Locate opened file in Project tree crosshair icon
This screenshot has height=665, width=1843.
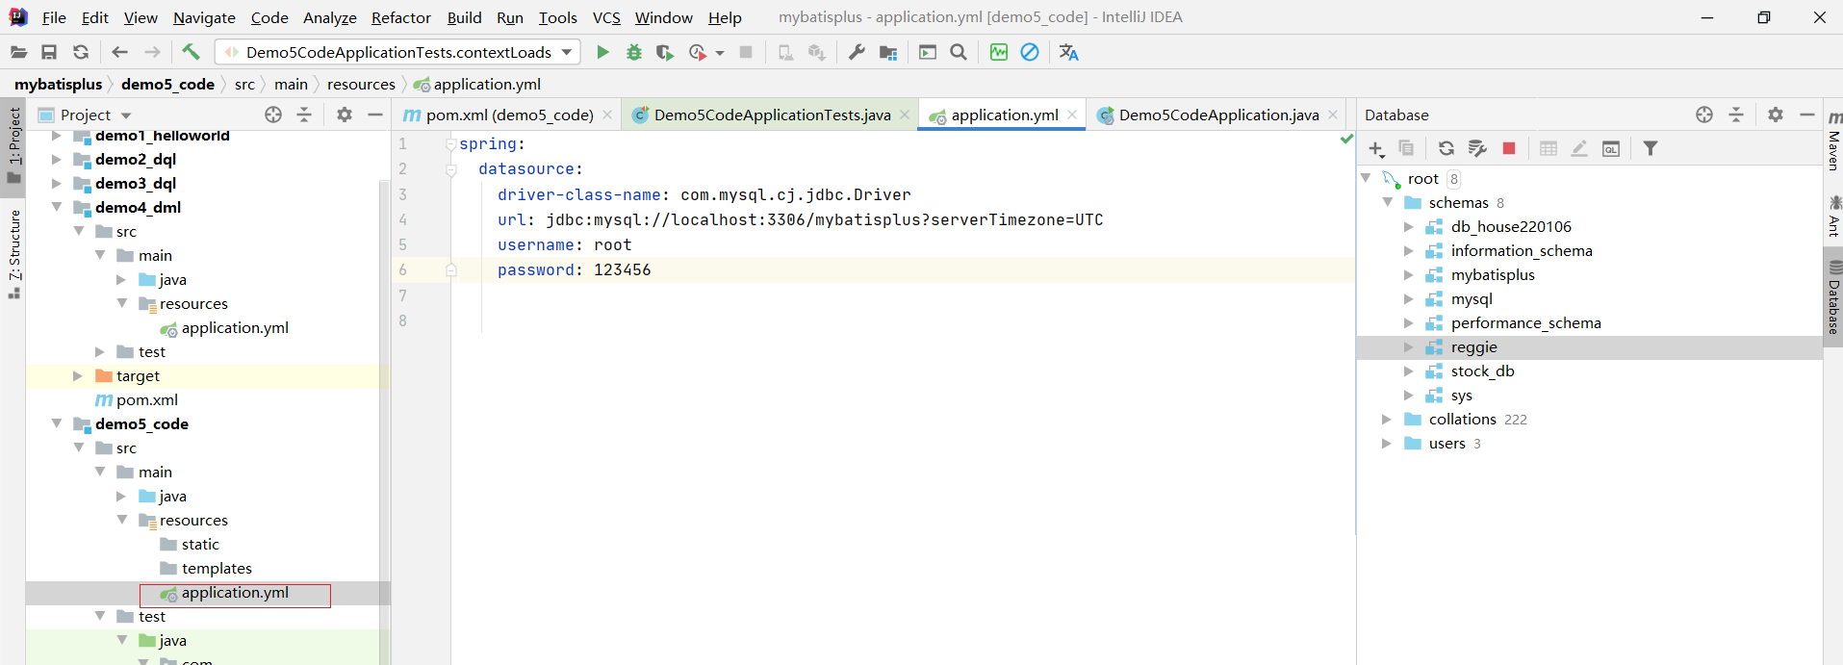point(273,115)
